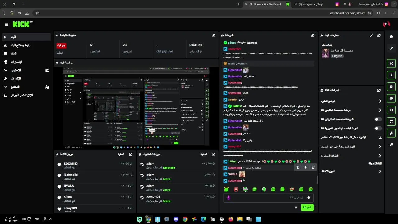Viewport: 398px width, 224px height.
Task: Open the Achievements (الإنجازات) sidebar item
Action: pyautogui.click(x=26, y=62)
